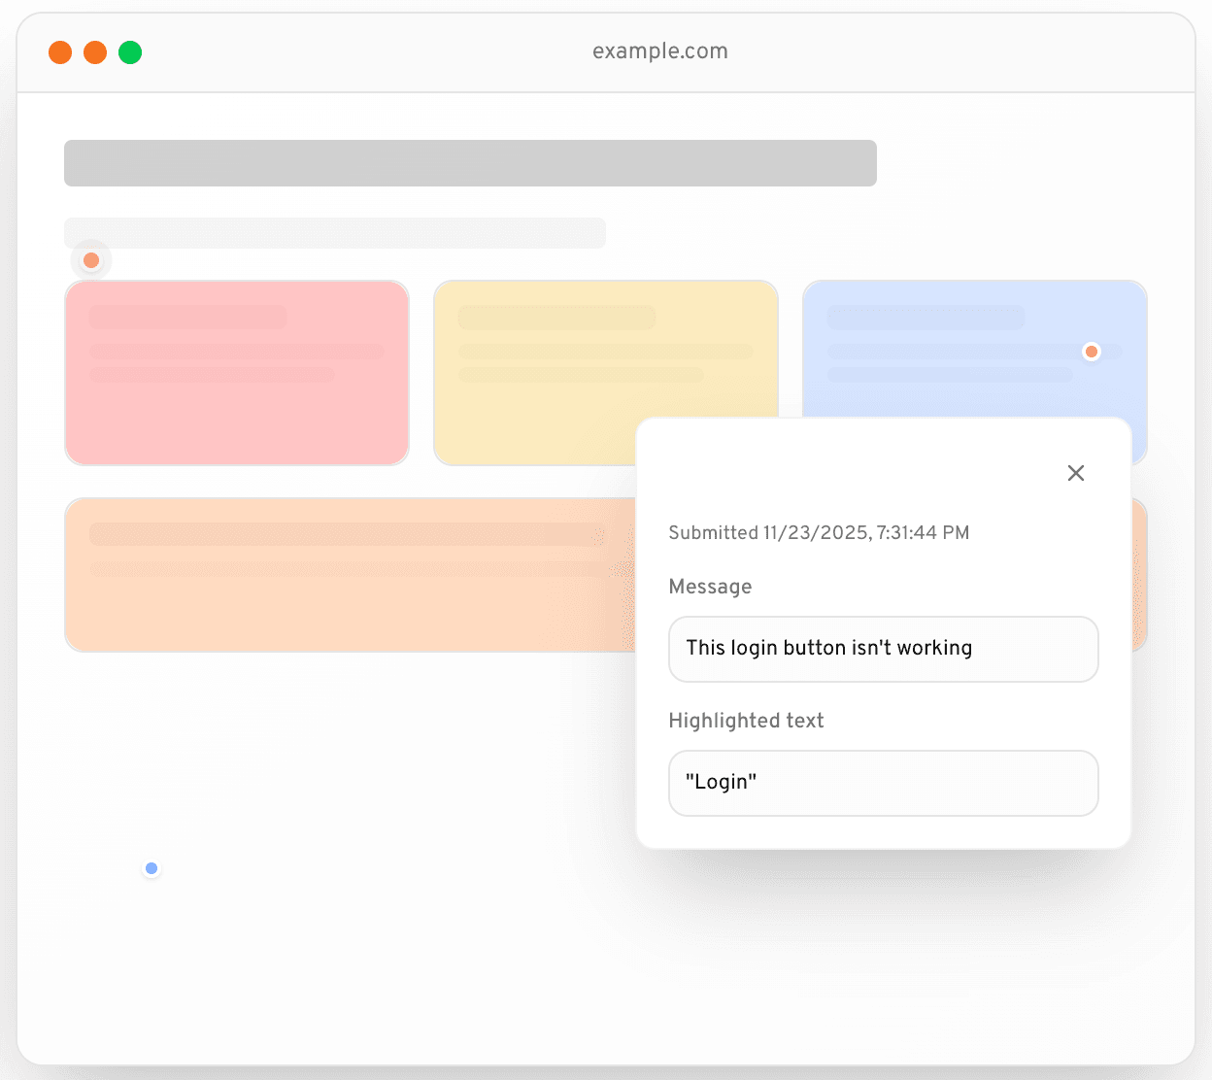Click the "Highlighted text" label

coord(746,721)
